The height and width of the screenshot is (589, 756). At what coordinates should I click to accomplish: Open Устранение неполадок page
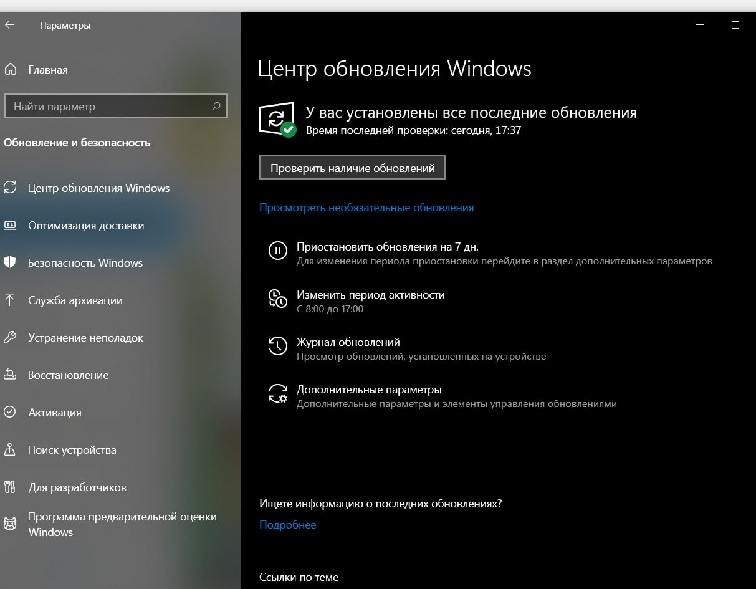(85, 337)
